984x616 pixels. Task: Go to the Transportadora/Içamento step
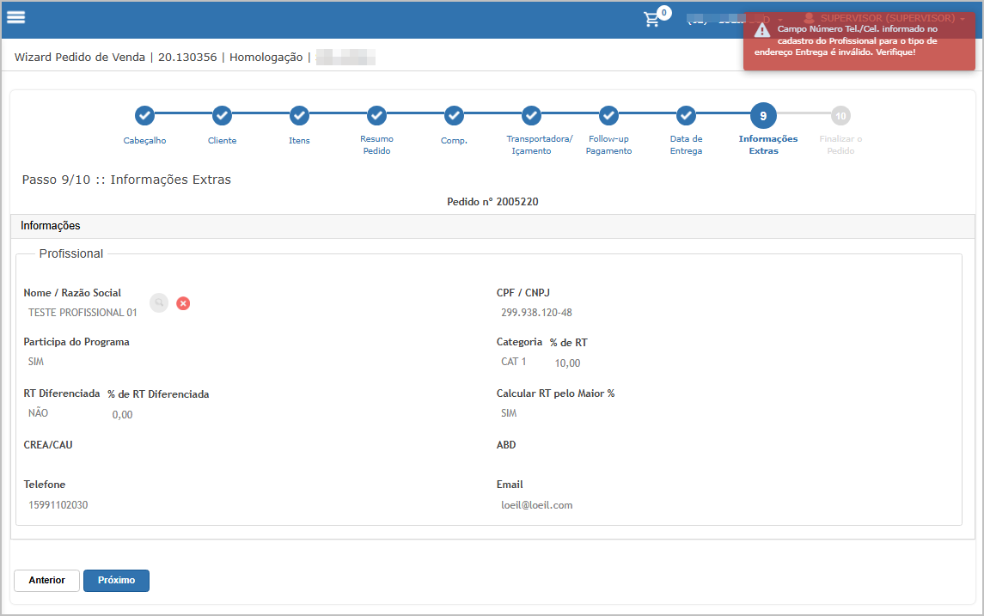pyautogui.click(x=531, y=115)
